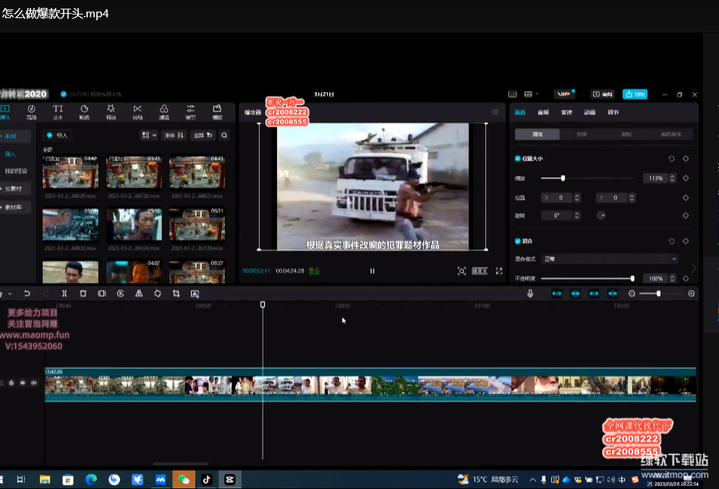The height and width of the screenshot is (489, 719).
Task: Click the Review (审阅) button in title bar
Action: [x=603, y=94]
